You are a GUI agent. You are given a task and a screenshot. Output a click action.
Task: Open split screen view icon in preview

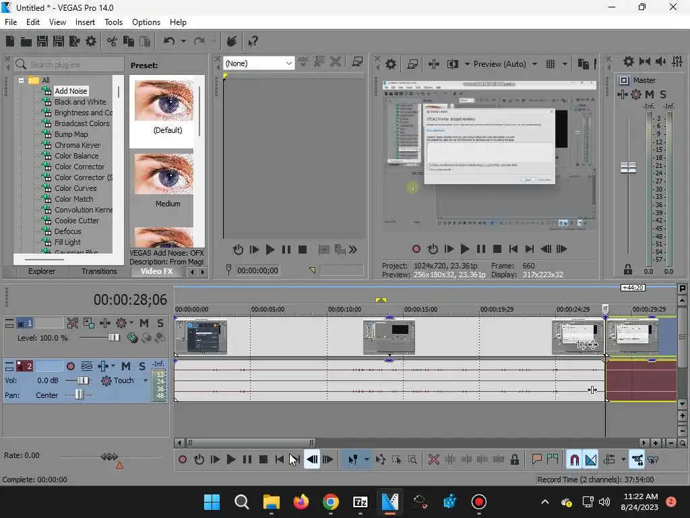[452, 64]
